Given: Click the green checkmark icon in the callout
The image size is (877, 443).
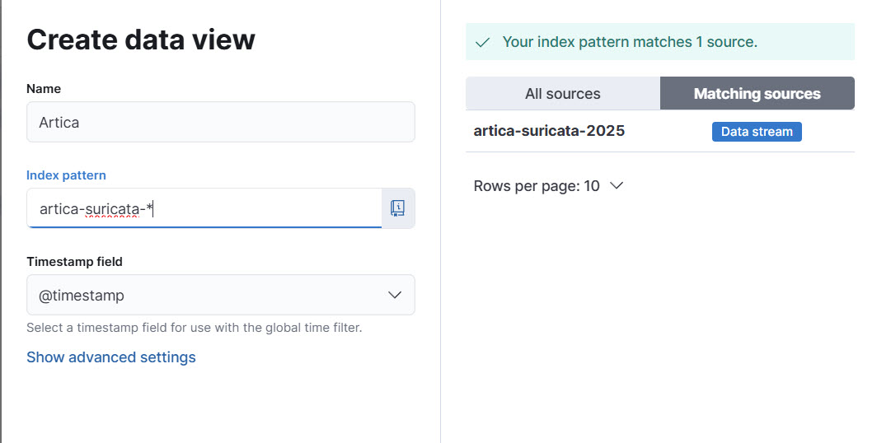Looking at the screenshot, I should [483, 42].
